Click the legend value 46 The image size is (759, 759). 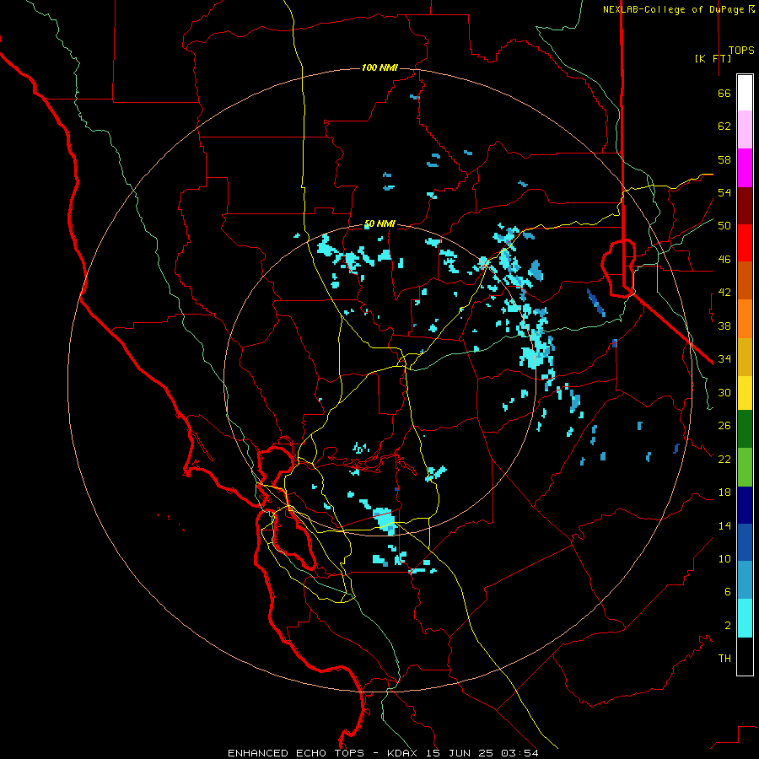point(724,260)
